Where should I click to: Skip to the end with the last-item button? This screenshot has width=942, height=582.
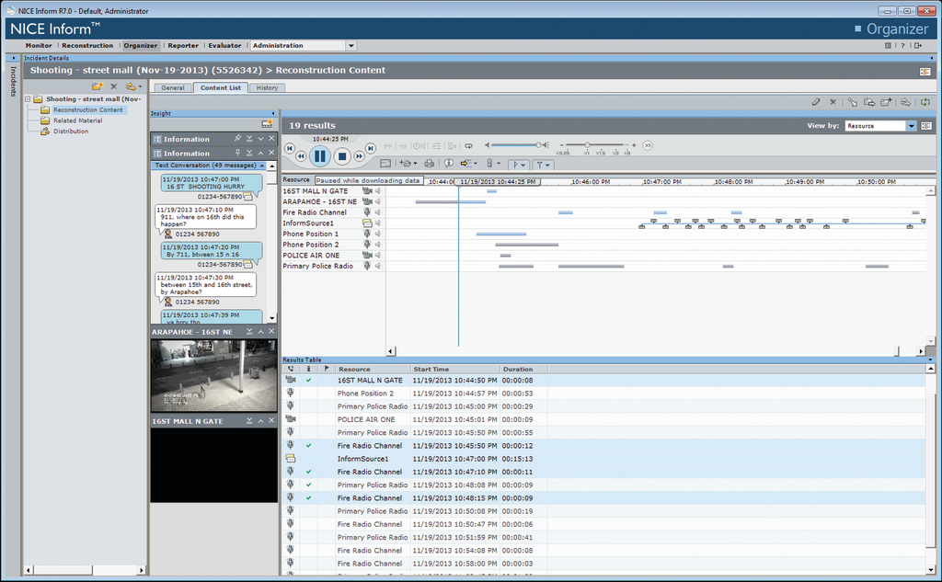pyautogui.click(x=371, y=148)
